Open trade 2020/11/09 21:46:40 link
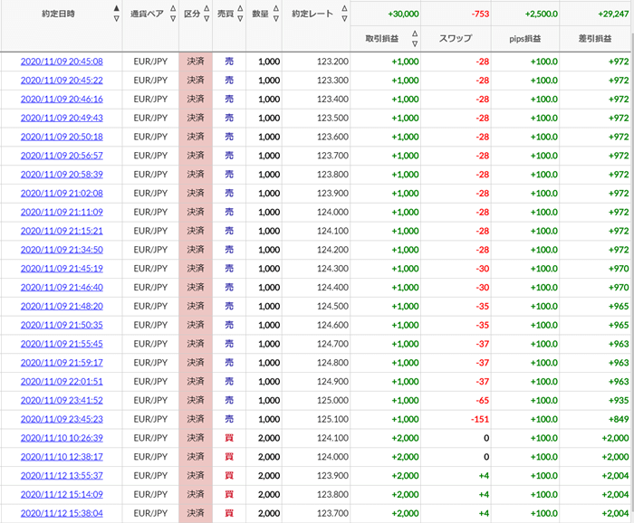The width and height of the screenshot is (634, 523). (x=62, y=288)
